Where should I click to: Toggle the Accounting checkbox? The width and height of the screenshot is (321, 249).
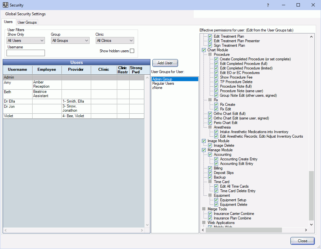(210, 155)
